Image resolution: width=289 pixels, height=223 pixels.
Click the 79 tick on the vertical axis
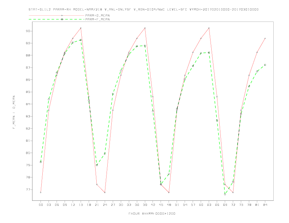click(28, 165)
